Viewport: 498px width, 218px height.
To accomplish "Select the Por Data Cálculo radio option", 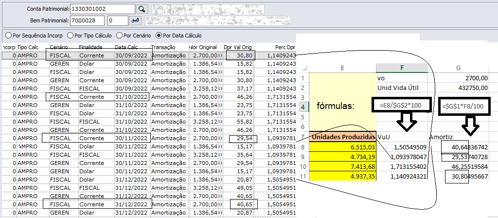I will pos(178,36).
